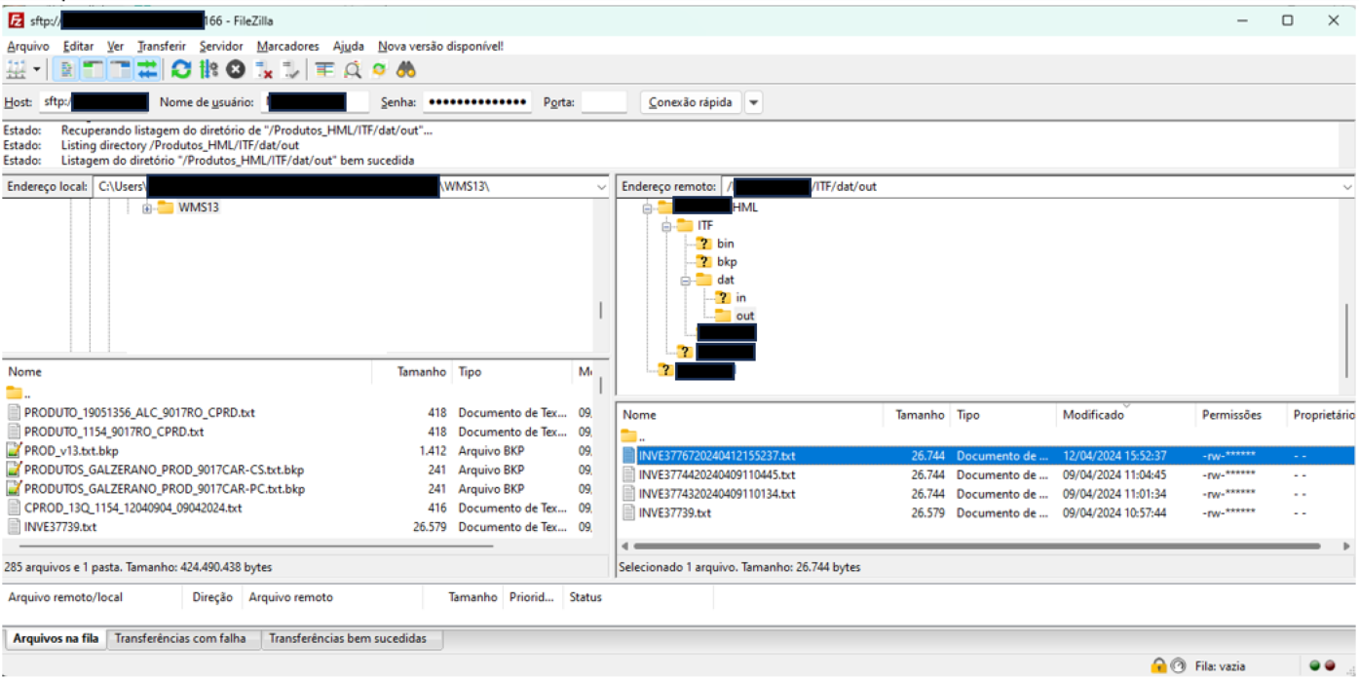Open the Transferir menu
Image resolution: width=1359 pixels, height=680 pixels.
point(161,46)
